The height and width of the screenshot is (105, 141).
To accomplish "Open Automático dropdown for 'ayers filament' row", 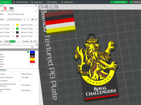I will click(26, 90).
